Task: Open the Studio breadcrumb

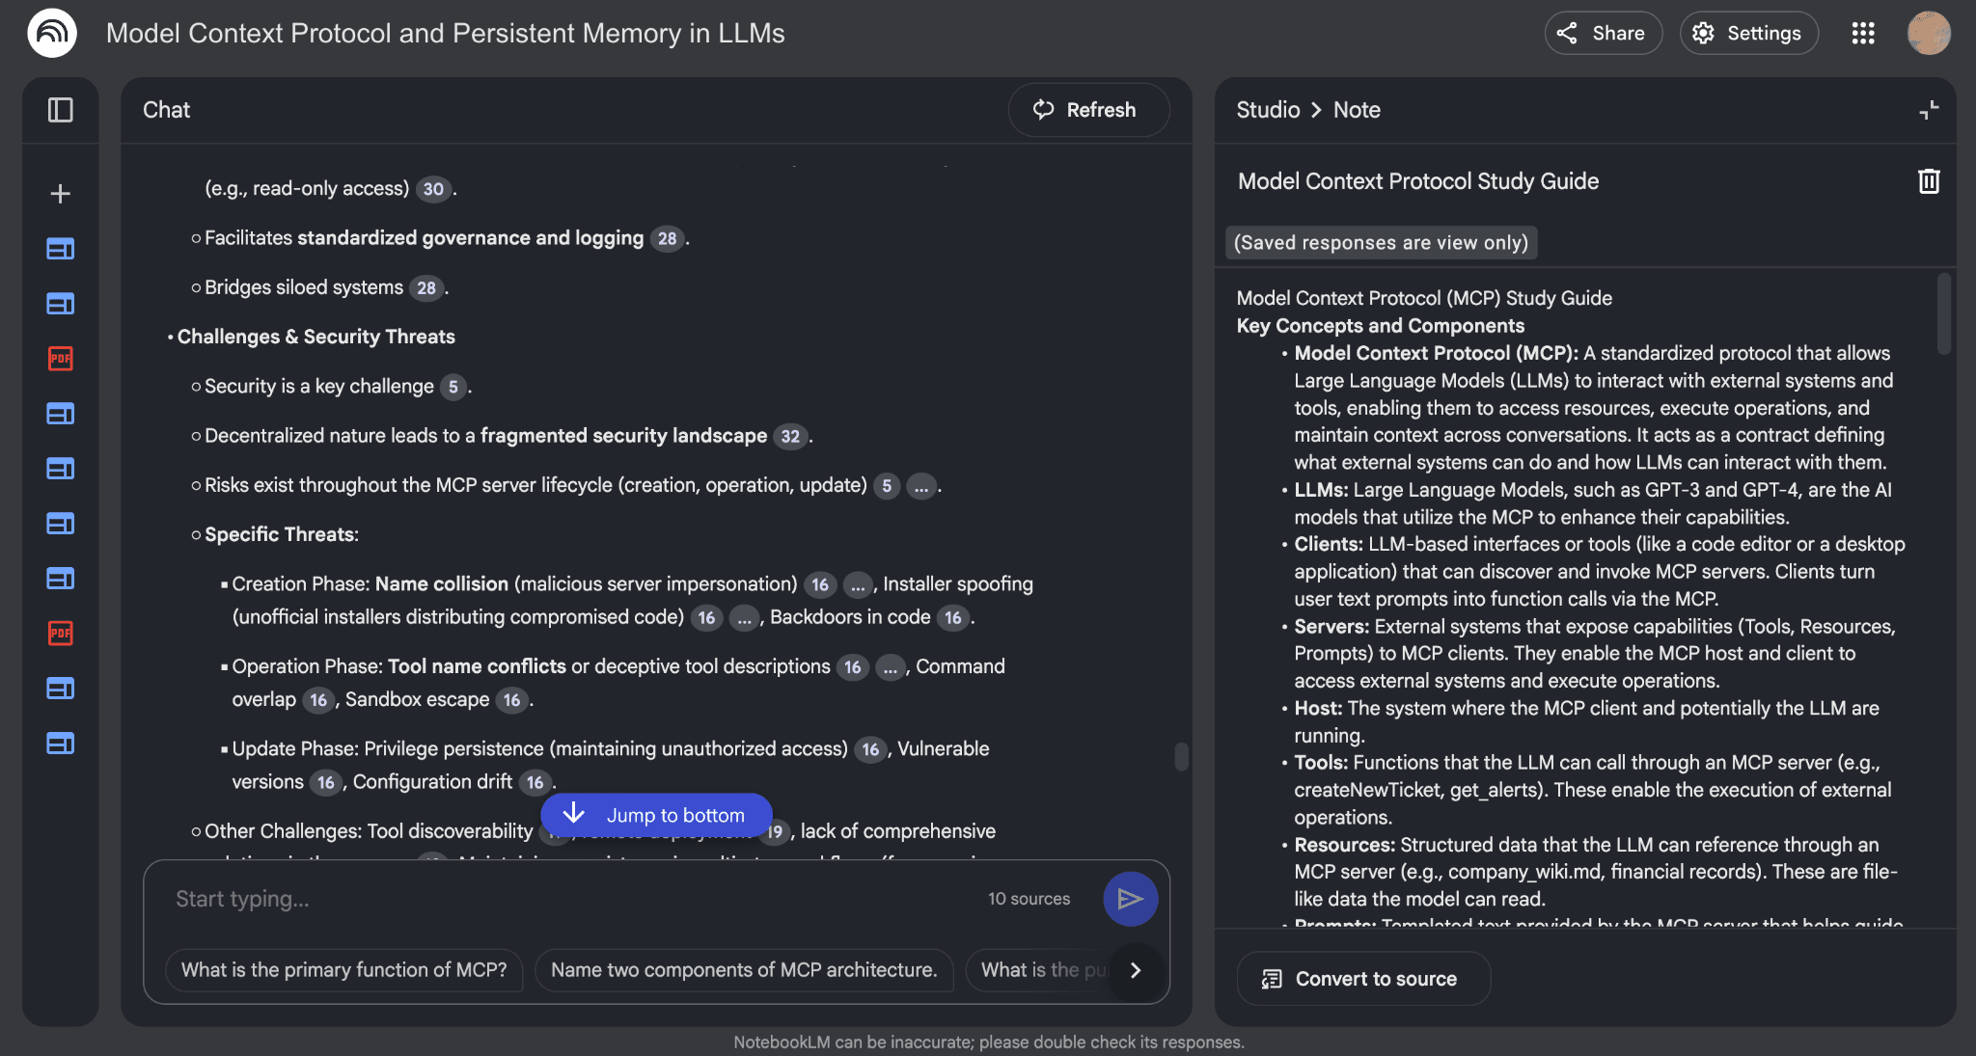Action: 1267,110
